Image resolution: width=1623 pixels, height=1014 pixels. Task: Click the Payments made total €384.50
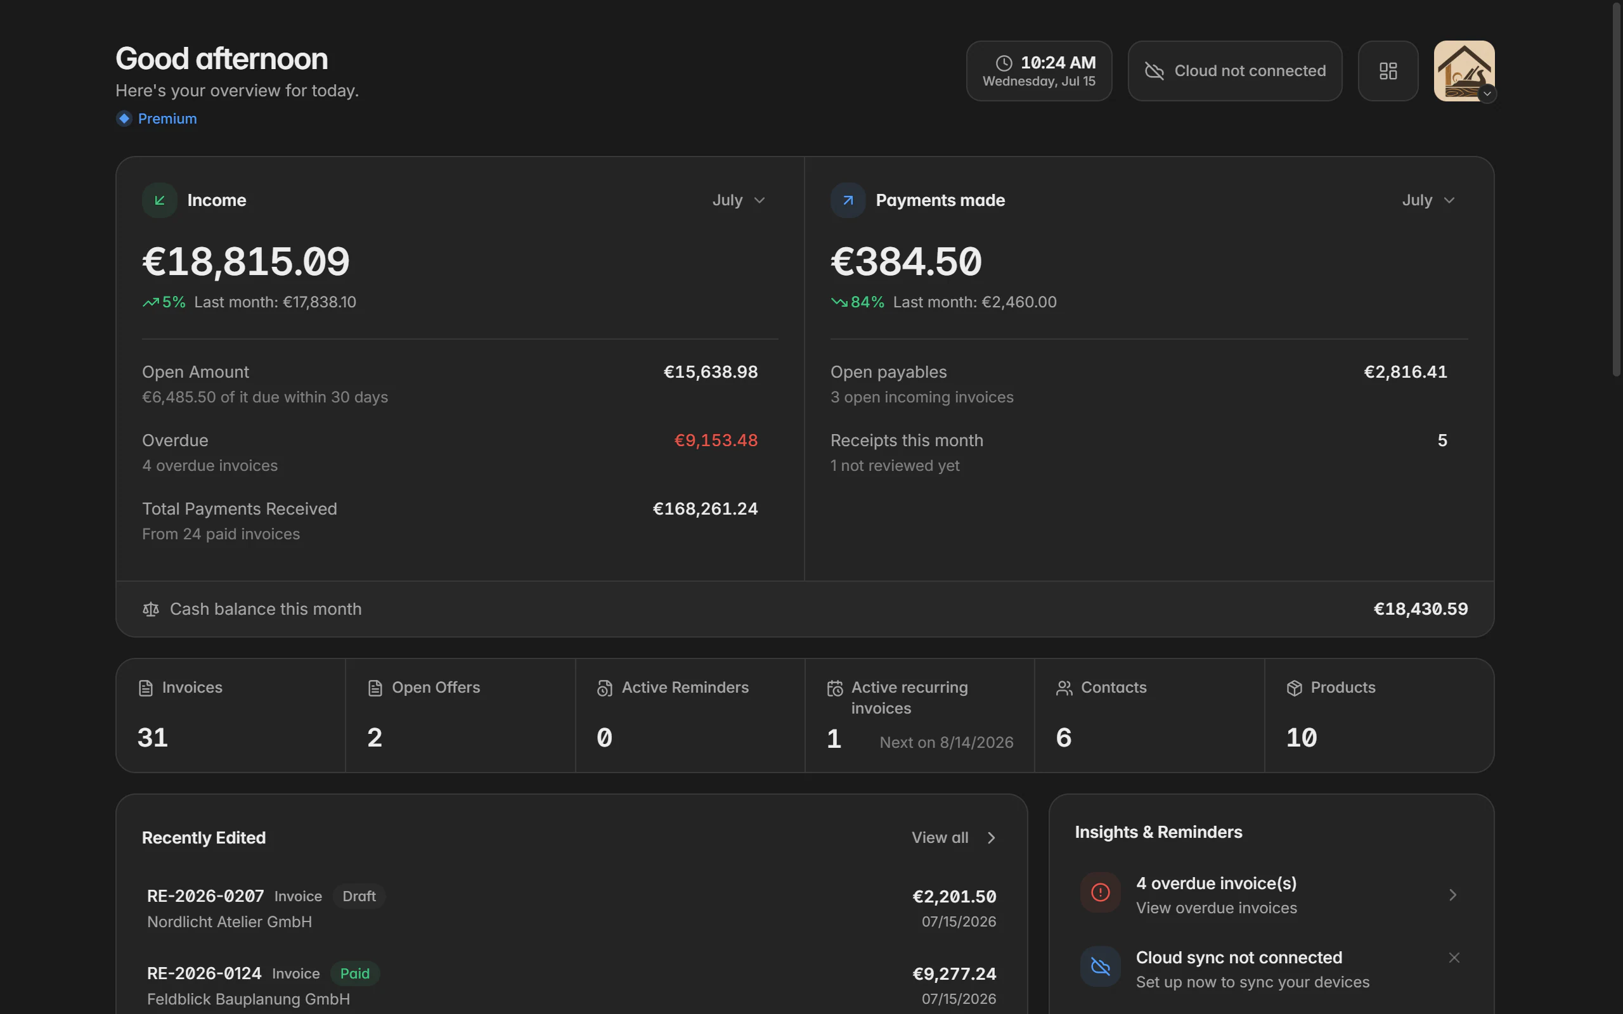coord(906,261)
